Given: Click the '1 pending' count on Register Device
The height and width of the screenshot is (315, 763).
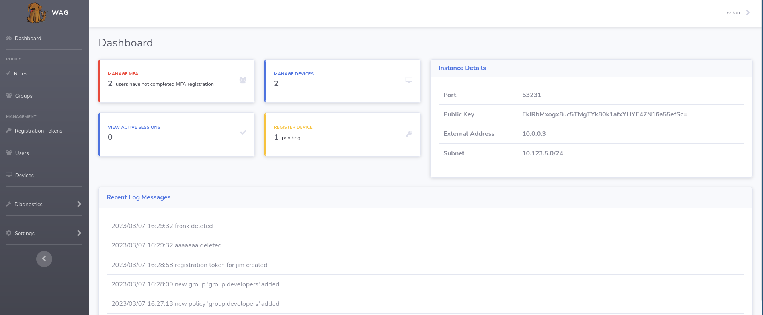Looking at the screenshot, I should pos(287,137).
